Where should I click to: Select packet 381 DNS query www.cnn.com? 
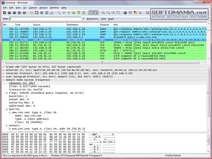coord(104,37)
